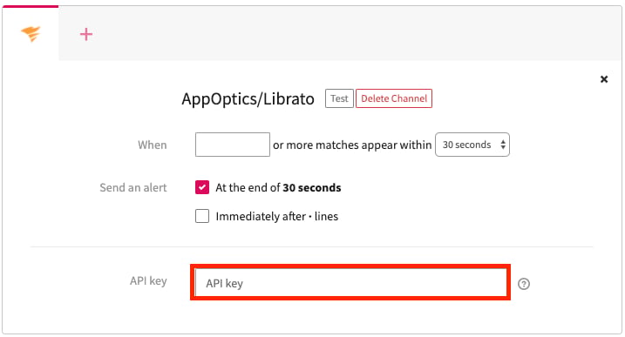625x337 pixels.
Task: Open the 30 seconds time window dropdown
Action: pyautogui.click(x=472, y=145)
